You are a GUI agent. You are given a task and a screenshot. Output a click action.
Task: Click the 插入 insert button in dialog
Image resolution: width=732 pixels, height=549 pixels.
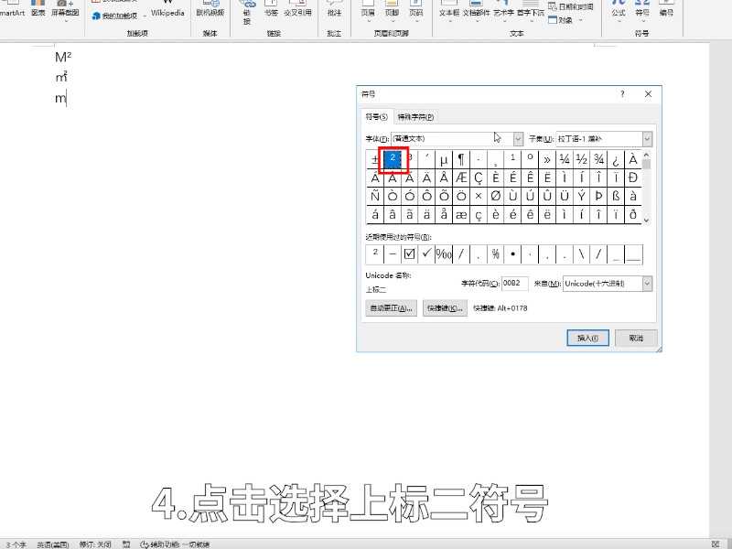tap(587, 337)
